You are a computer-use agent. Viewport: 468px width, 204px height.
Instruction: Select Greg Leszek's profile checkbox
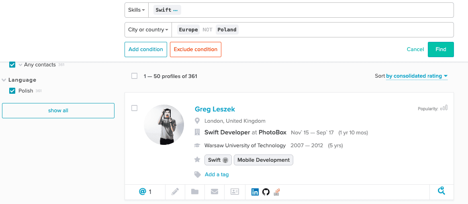pos(135,108)
